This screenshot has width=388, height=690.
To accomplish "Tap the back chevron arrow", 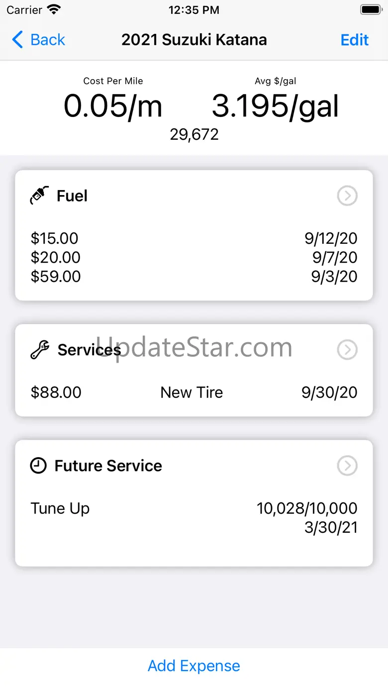I will pos(17,40).
